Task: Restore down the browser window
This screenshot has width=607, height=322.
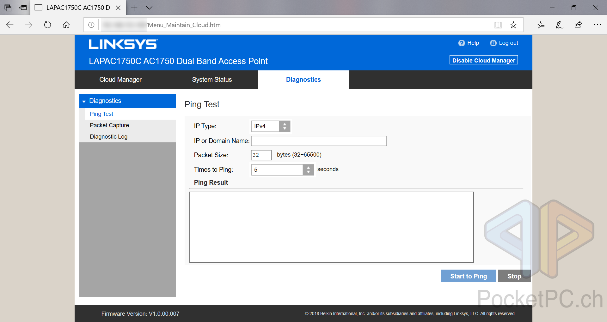Action: click(574, 8)
